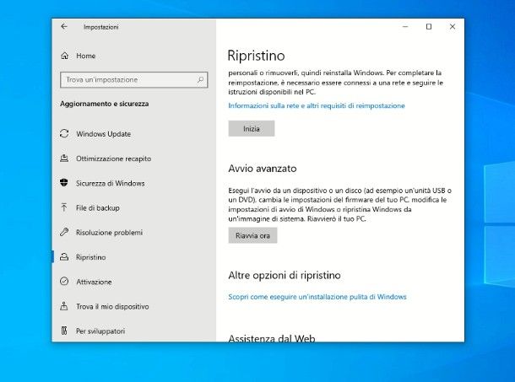515x382 pixels.
Task: Click Altre opzioni di ripristino heading
Action: 285,275
